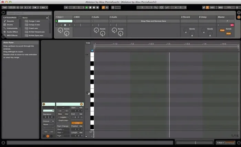Toggle the orange clip Loop button
The height and width of the screenshot is (147, 241).
[x=77, y=123]
